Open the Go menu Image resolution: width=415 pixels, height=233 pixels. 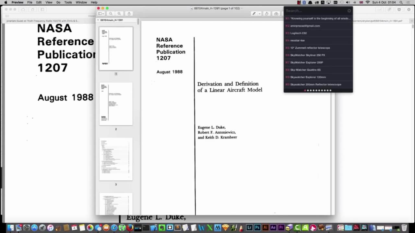coord(58,2)
